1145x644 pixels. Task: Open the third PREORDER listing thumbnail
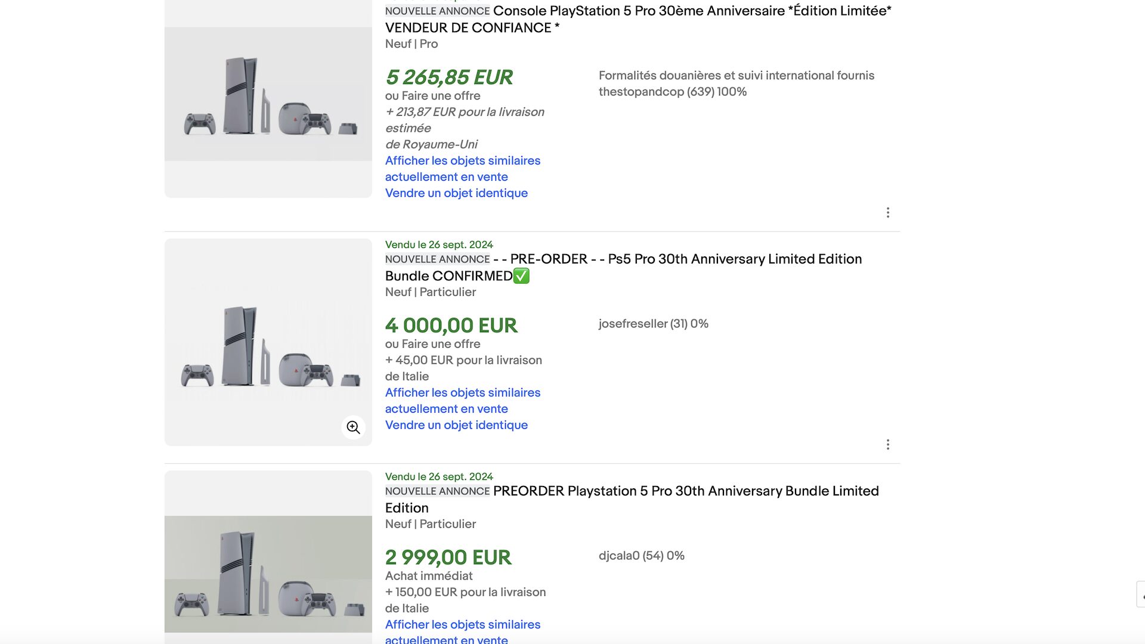[268, 558]
